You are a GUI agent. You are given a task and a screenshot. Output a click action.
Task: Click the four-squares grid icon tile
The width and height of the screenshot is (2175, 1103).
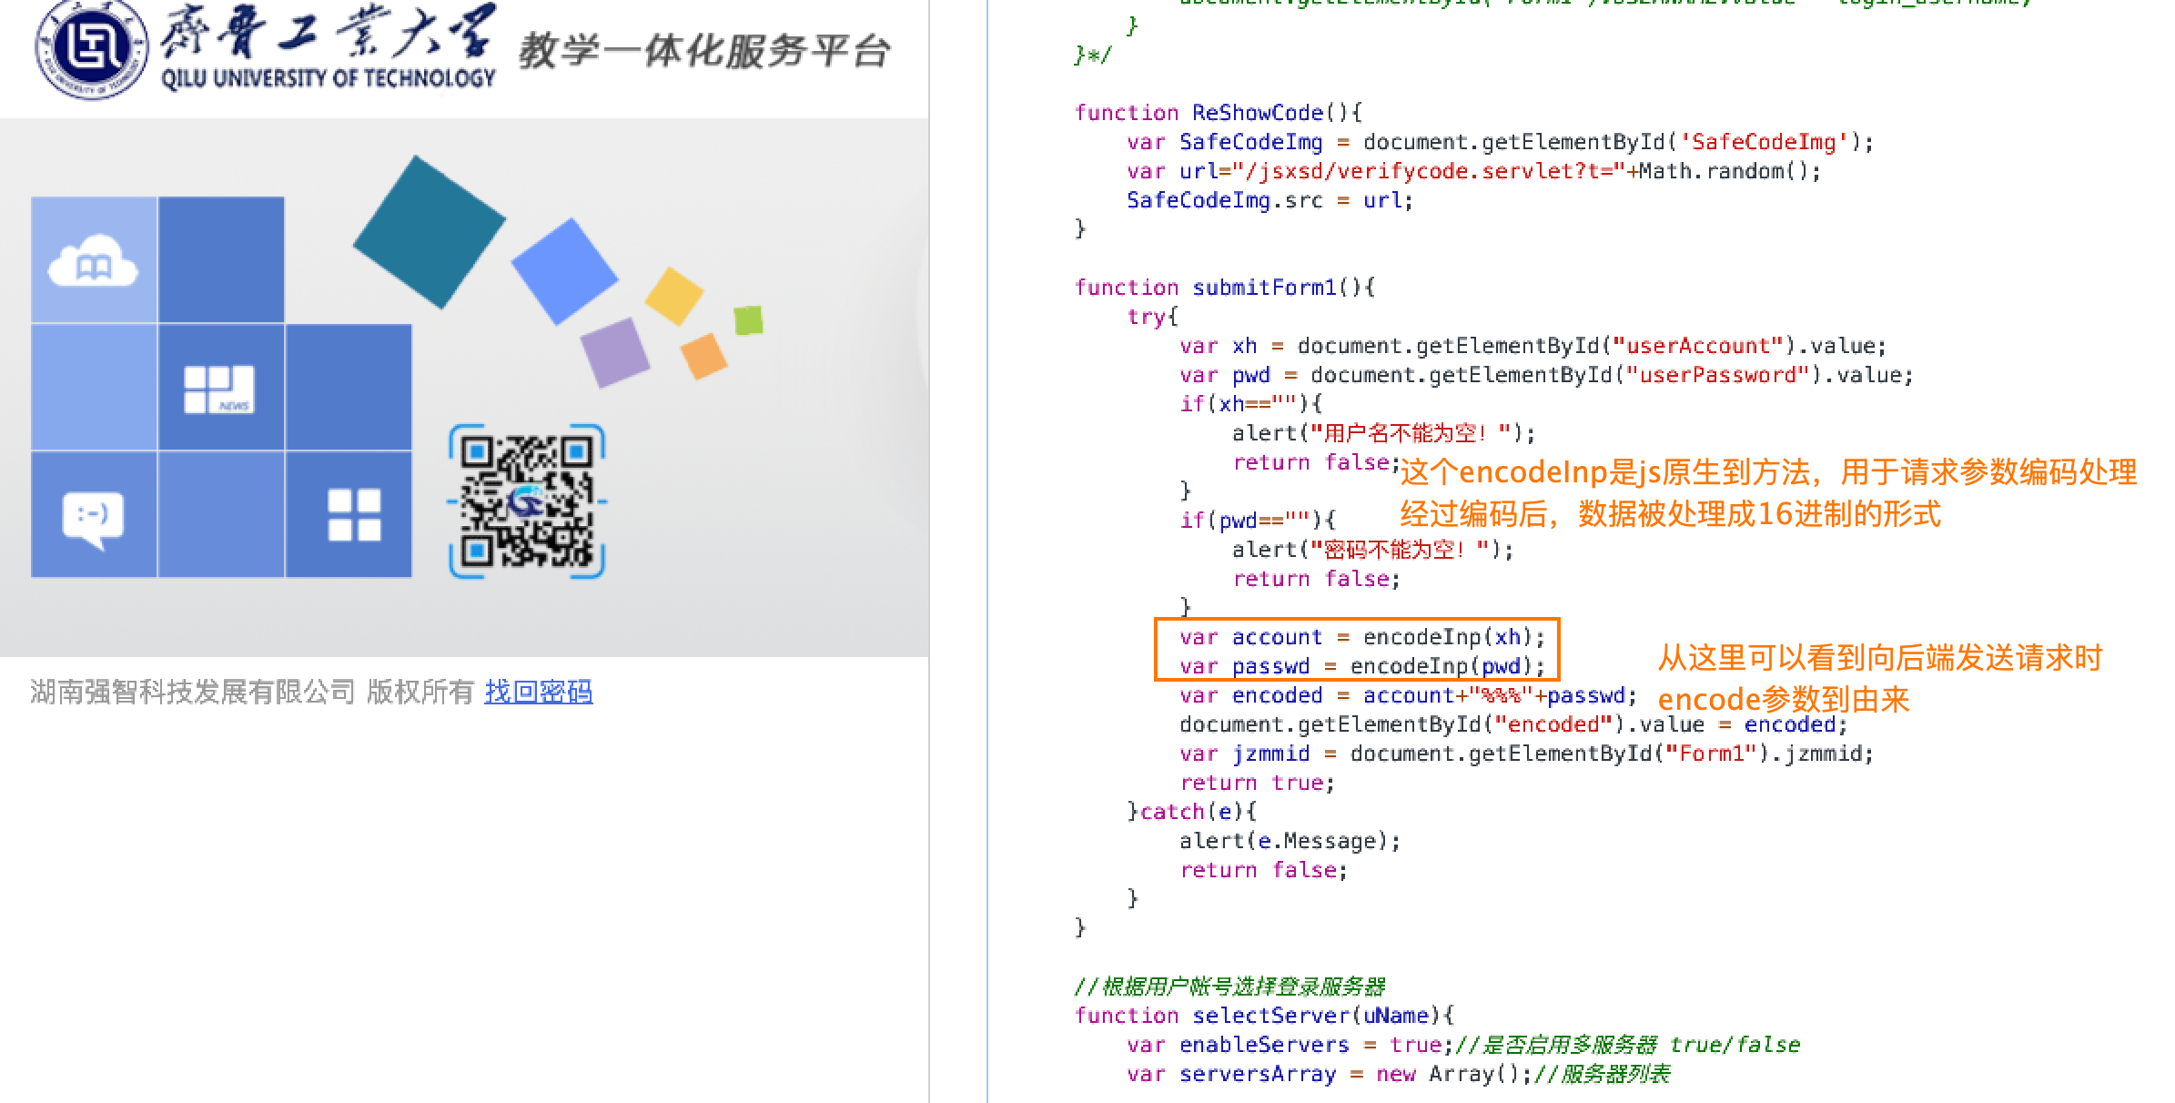point(354,515)
